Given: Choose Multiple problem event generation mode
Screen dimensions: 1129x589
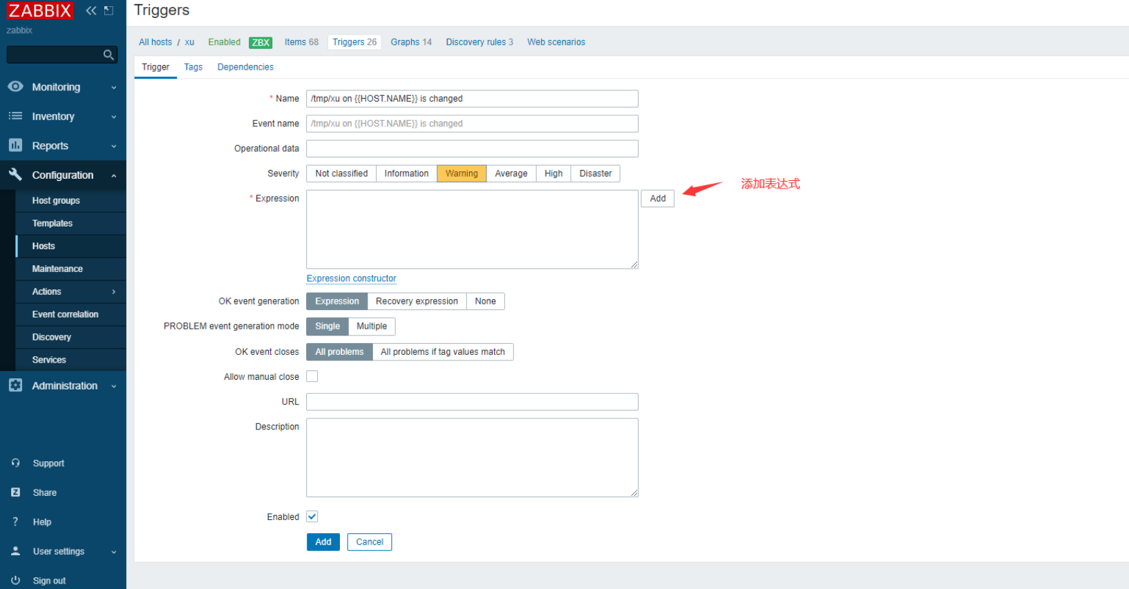Looking at the screenshot, I should tap(372, 326).
